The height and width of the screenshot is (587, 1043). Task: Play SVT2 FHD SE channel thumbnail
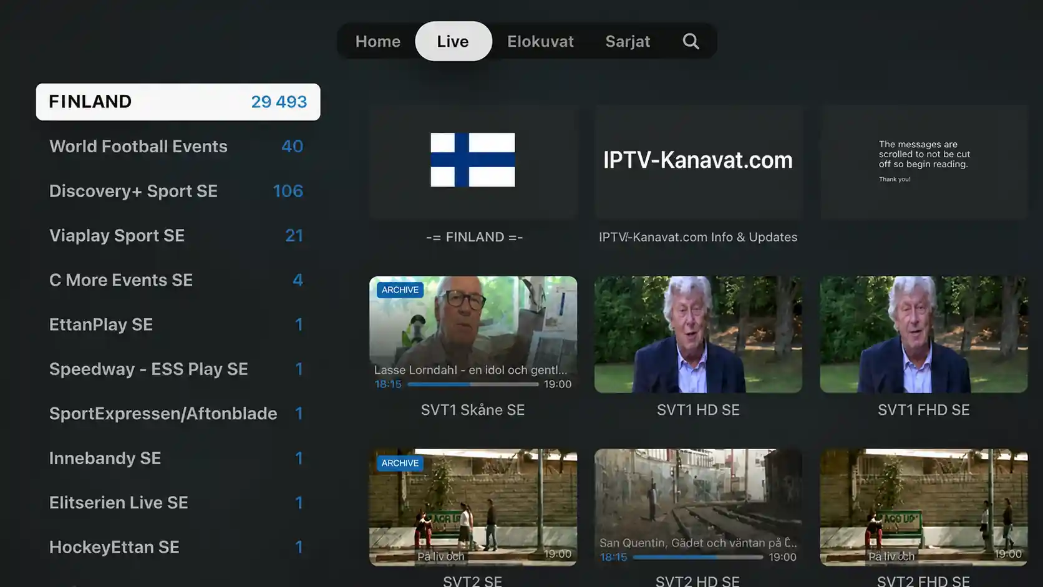point(924,507)
